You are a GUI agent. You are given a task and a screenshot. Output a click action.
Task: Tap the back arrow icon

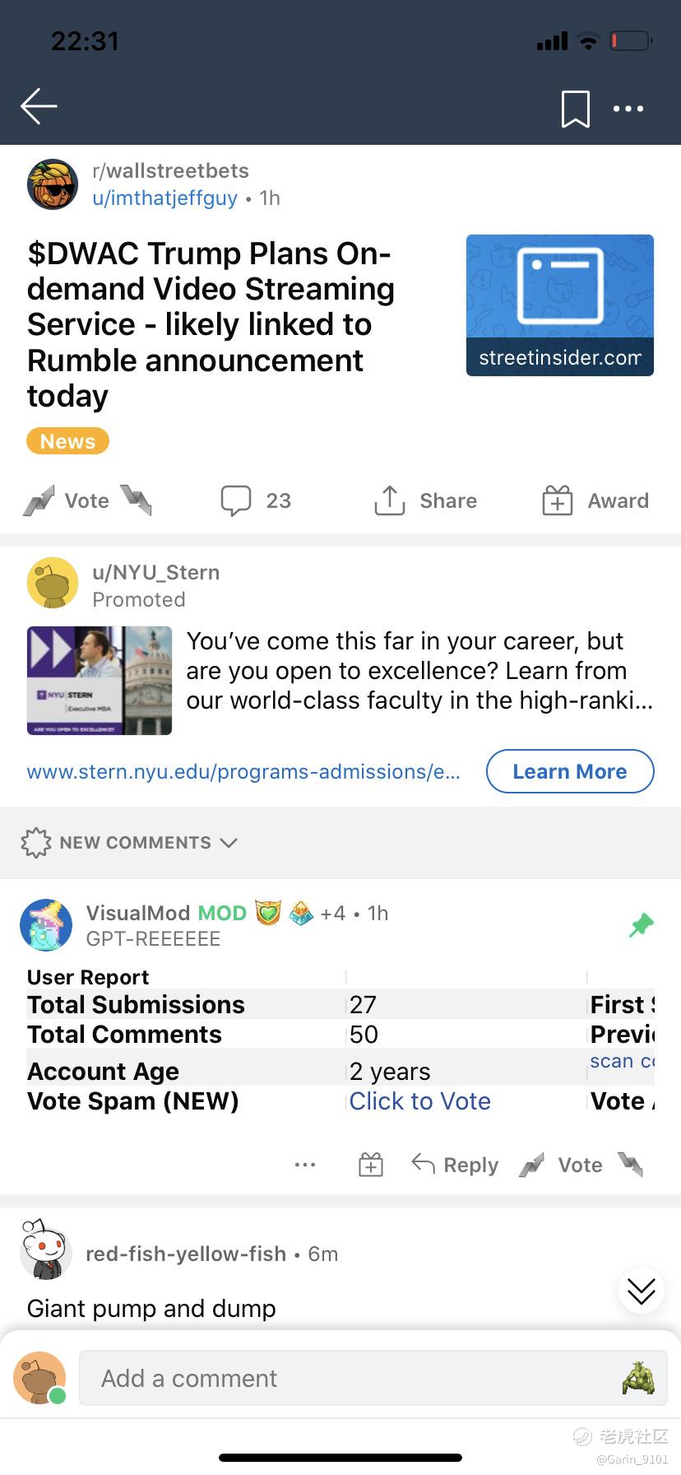[39, 106]
